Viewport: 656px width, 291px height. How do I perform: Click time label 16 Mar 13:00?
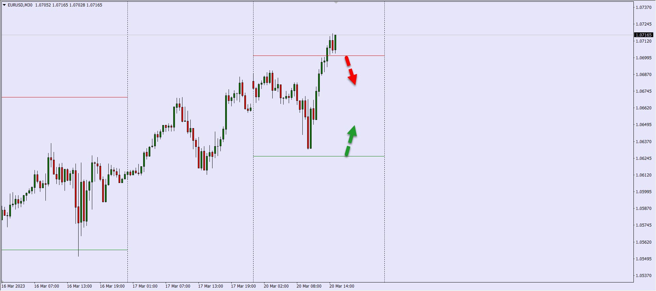(x=79, y=286)
